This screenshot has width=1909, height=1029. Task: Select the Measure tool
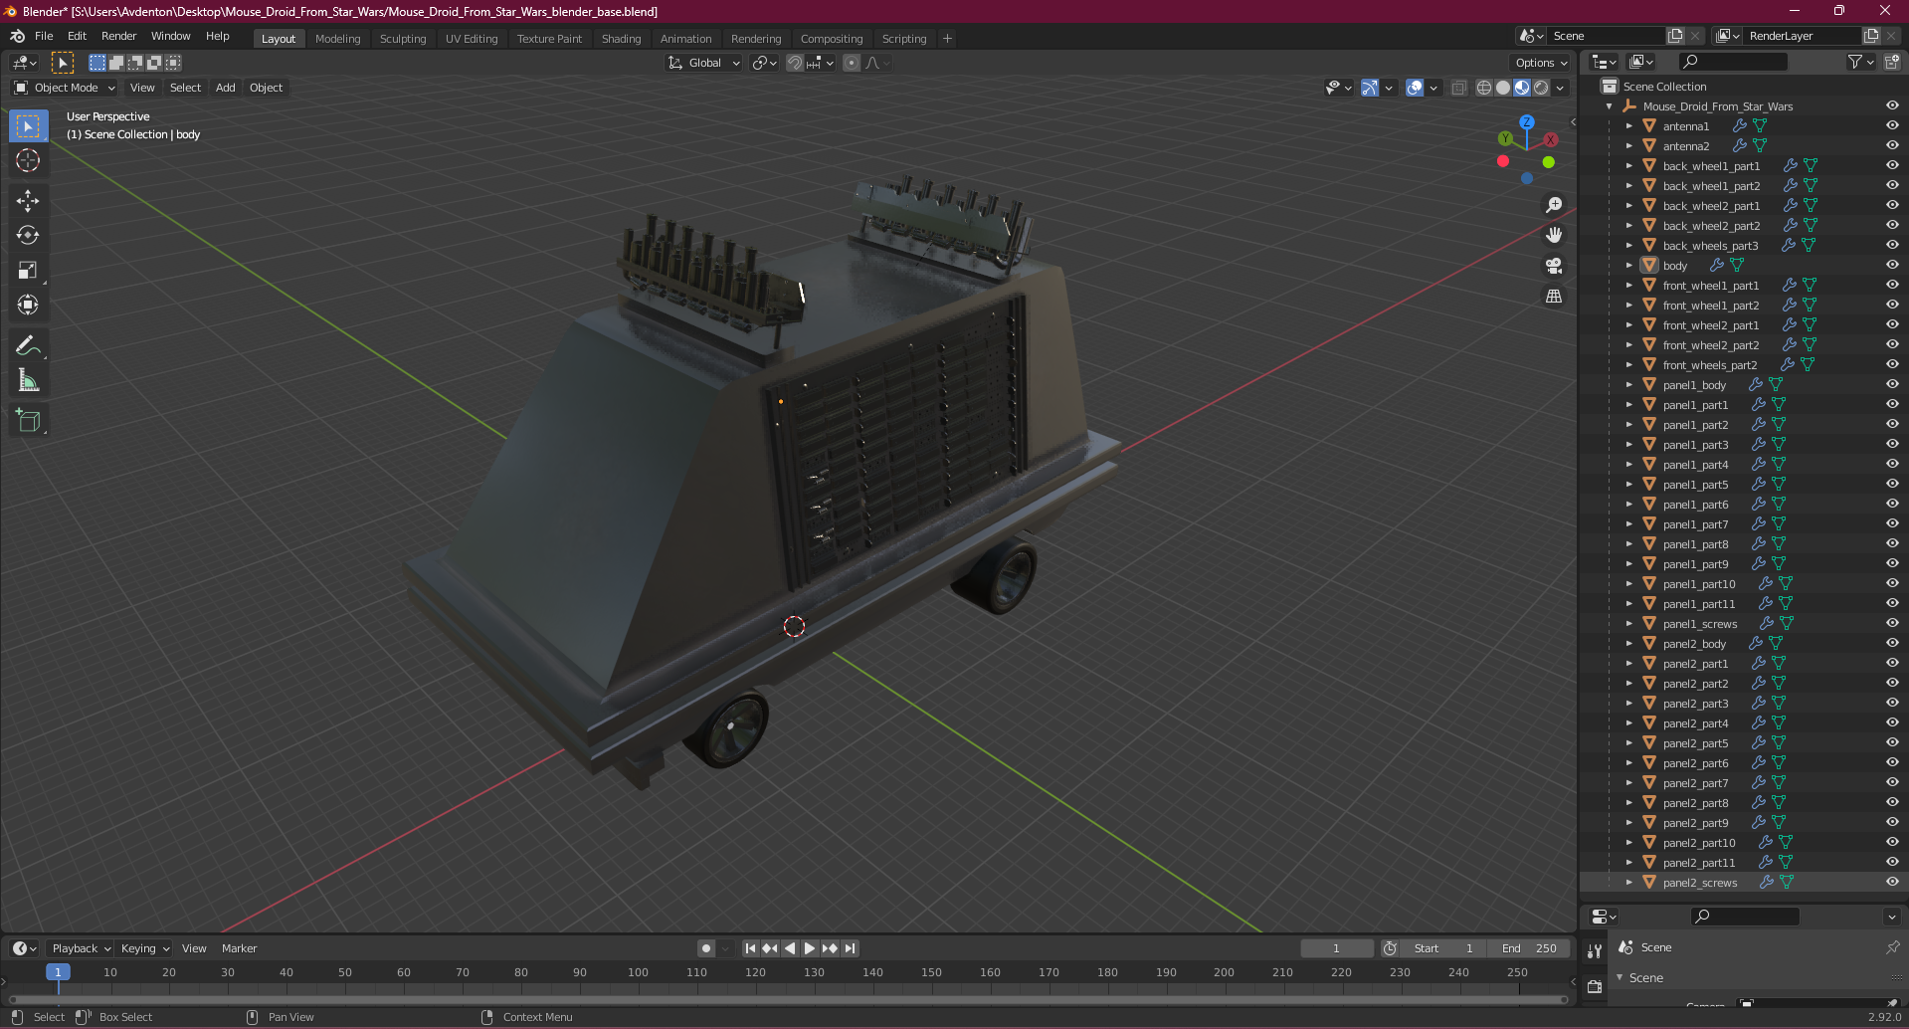coord(28,380)
